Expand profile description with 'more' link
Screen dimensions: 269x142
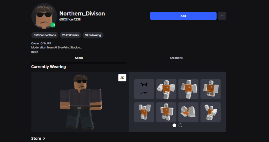(34, 52)
